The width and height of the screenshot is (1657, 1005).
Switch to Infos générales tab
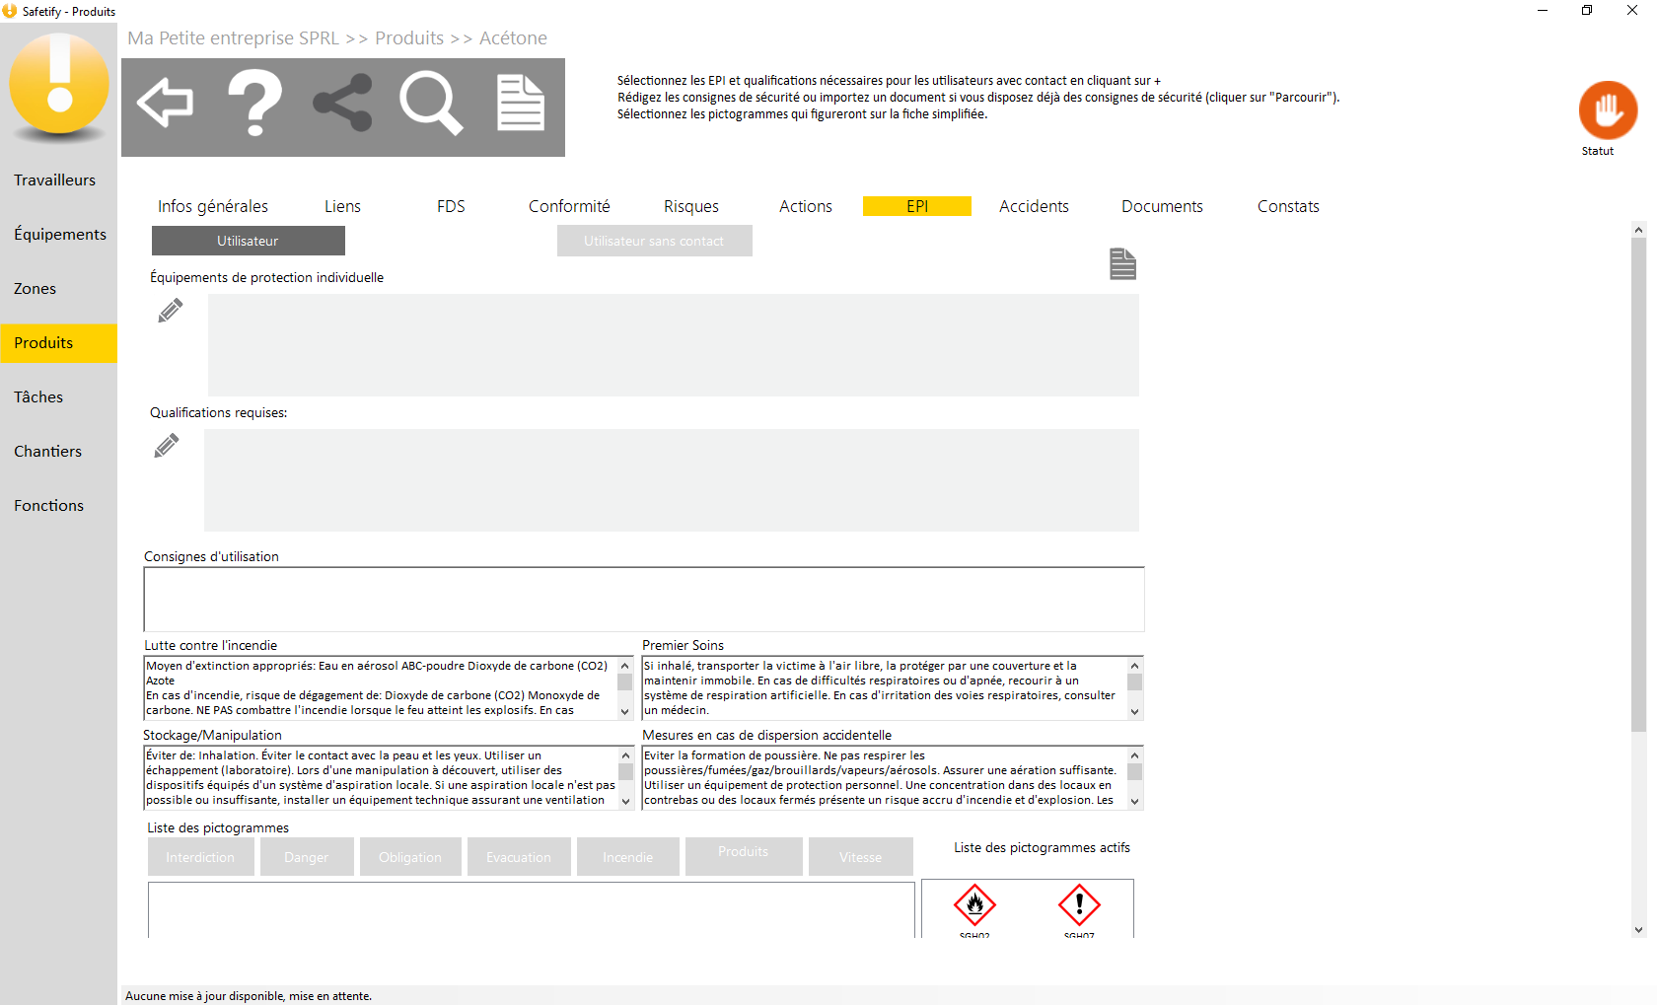coord(213,206)
